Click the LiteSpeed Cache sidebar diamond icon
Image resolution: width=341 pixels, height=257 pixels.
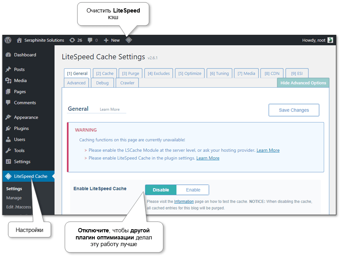(8, 176)
